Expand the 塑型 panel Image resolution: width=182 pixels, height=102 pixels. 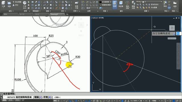pyautogui.click(x=11, y=11)
